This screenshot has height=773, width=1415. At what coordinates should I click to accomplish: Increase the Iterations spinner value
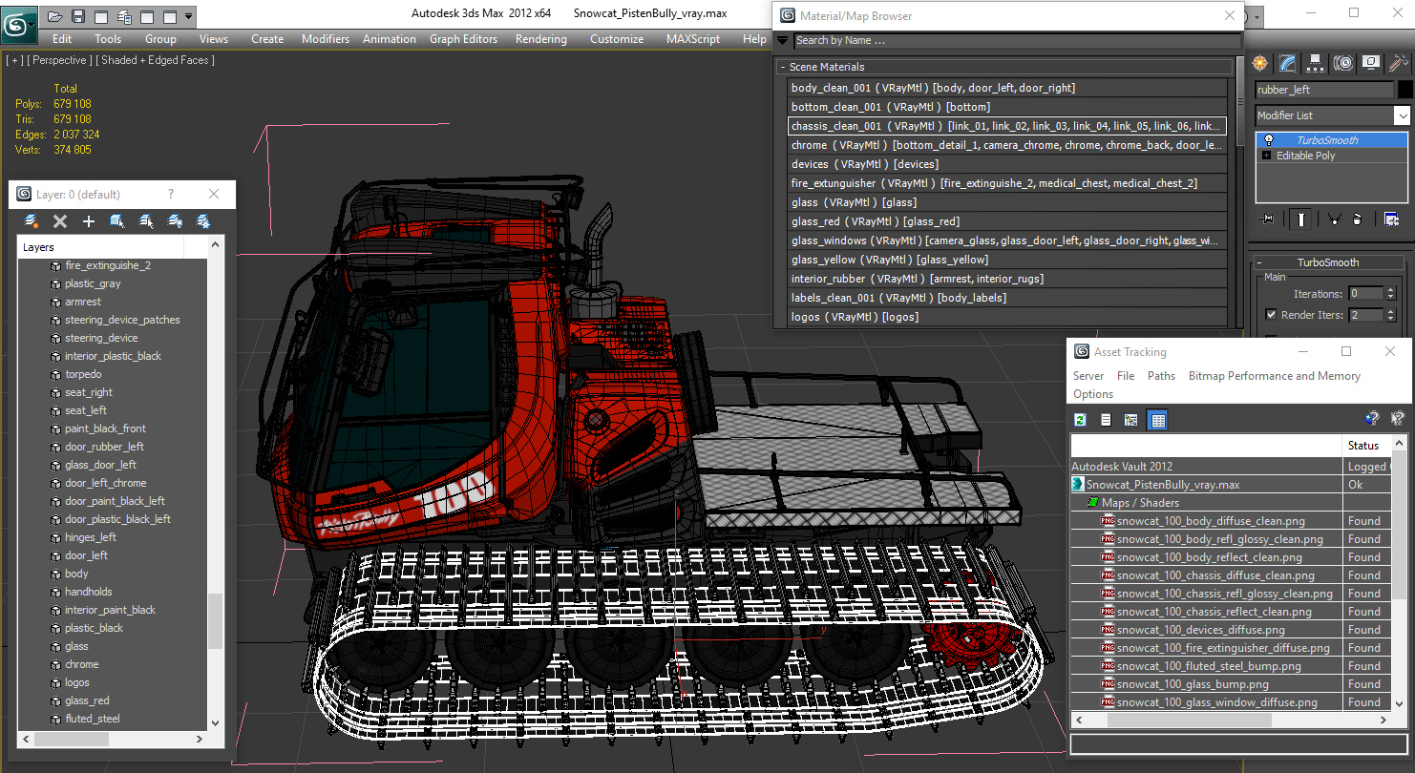pos(1390,290)
